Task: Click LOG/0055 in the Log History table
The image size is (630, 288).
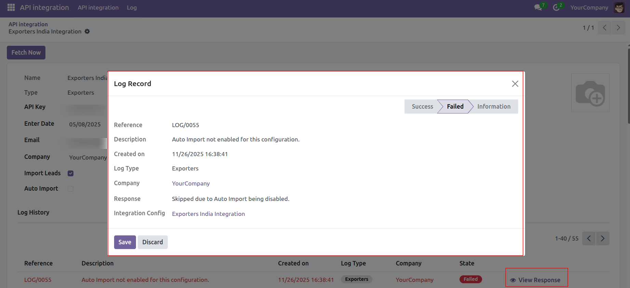Action: point(38,280)
